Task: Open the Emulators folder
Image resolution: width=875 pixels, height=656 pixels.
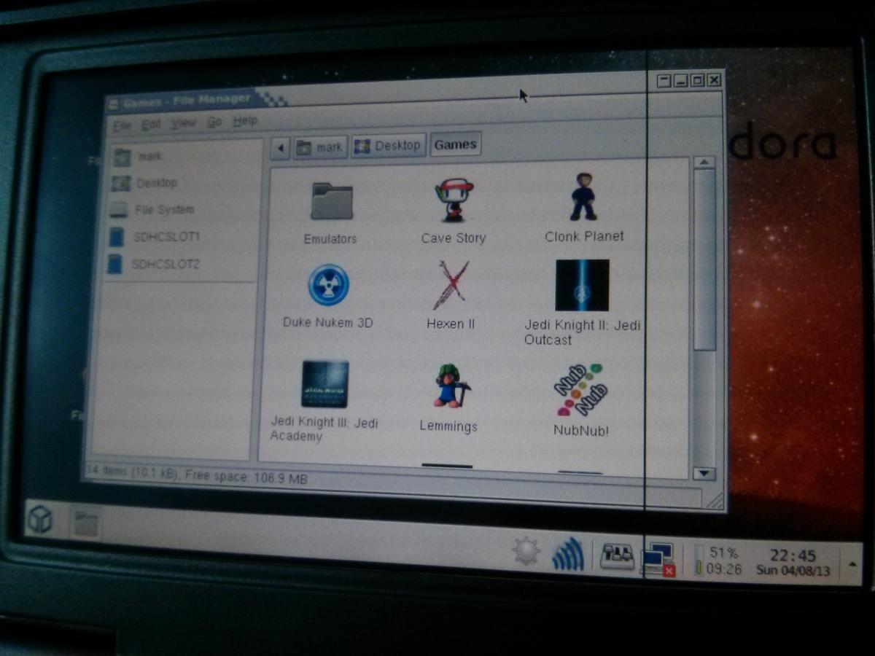Action: pos(331,202)
